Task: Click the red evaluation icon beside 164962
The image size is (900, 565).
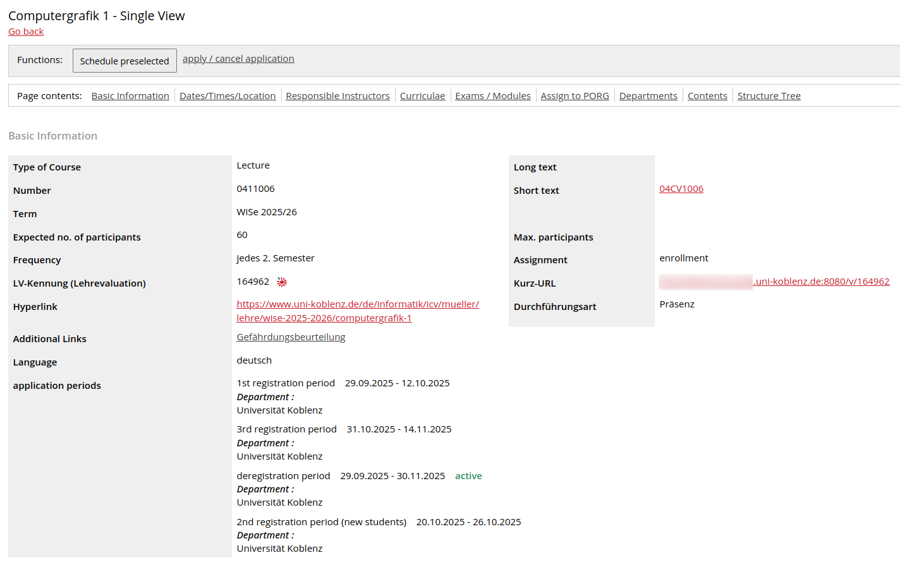Action: 282,282
